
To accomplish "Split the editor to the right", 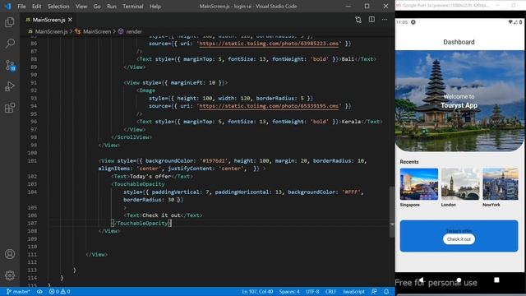I will (x=371, y=20).
